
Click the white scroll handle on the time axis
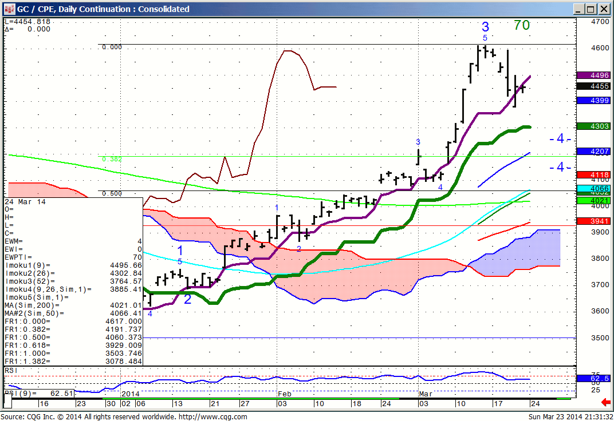7,402
